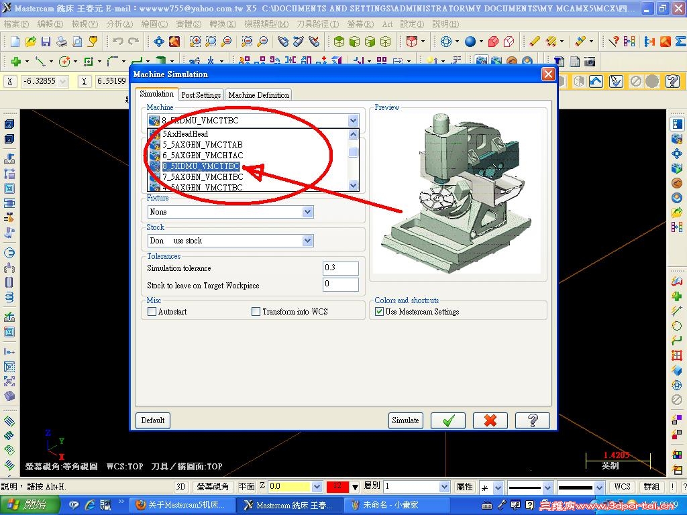Viewport: 687px width, 515px height.
Task: Click the help question arrow icon
Action: 613,42
